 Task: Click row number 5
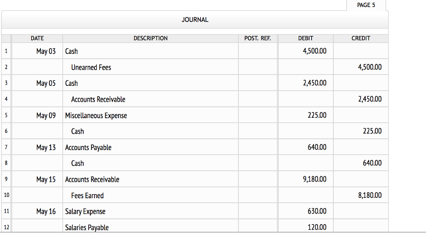[6, 115]
